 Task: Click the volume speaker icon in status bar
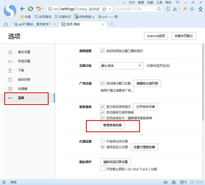(x=166, y=182)
